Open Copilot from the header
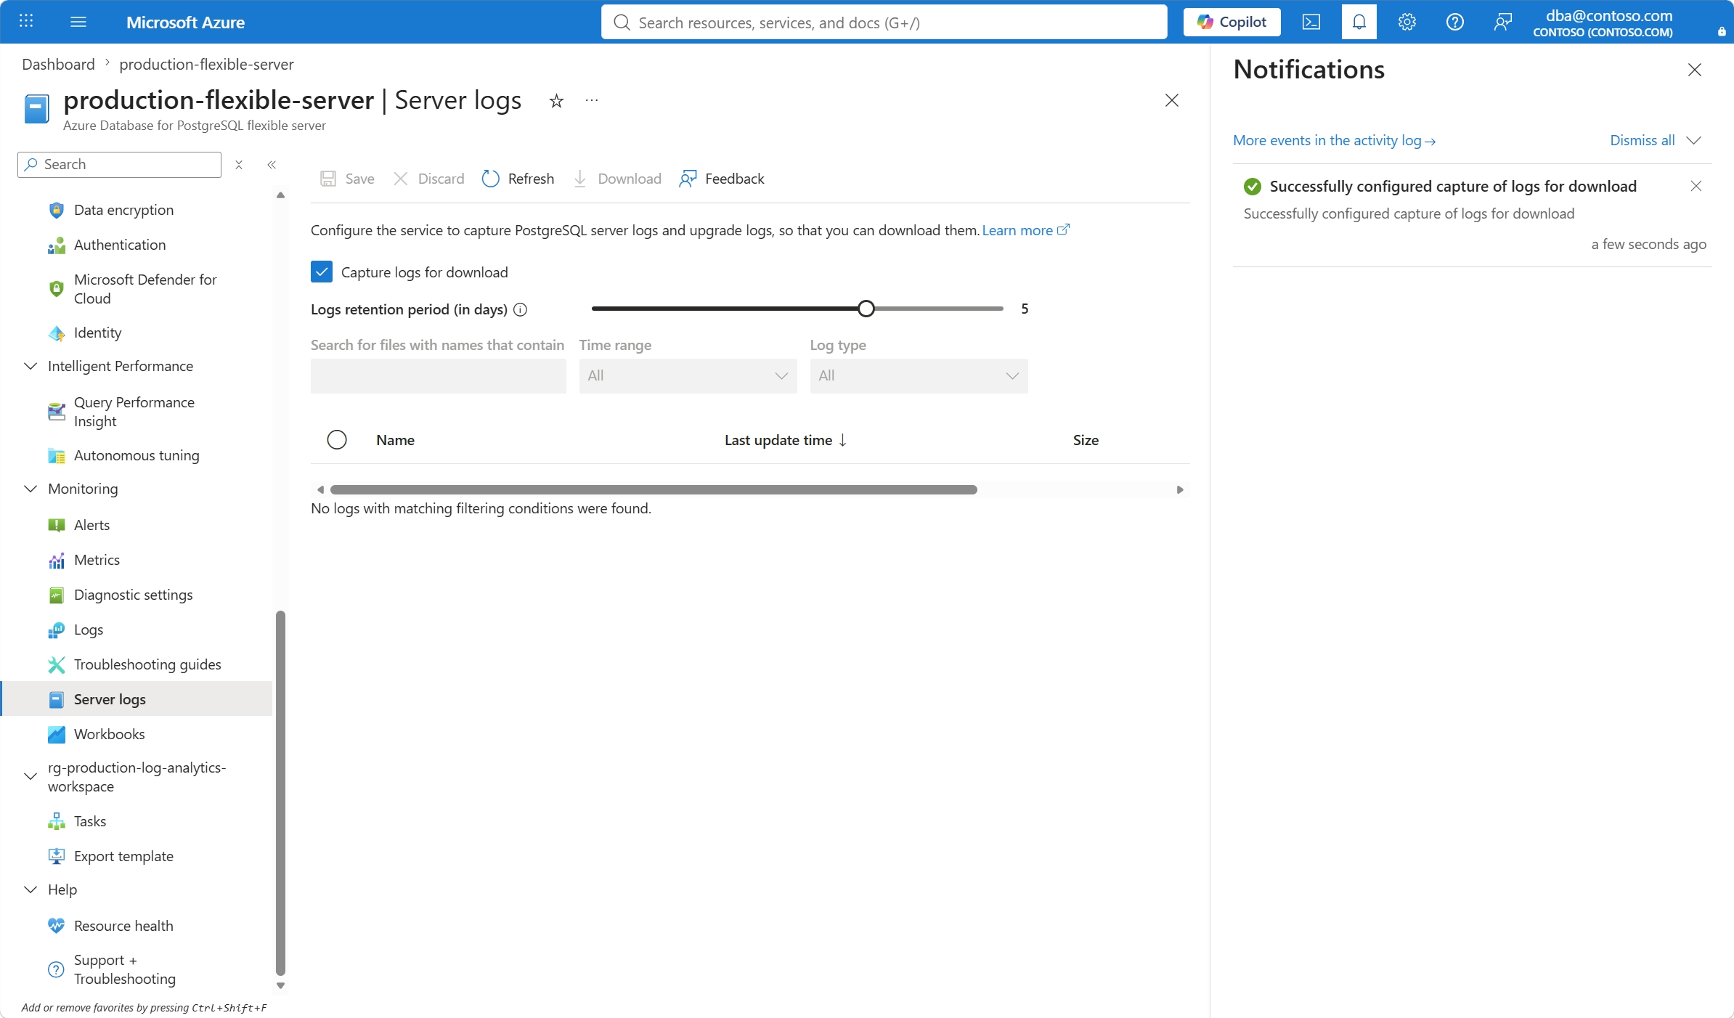 (1232, 22)
